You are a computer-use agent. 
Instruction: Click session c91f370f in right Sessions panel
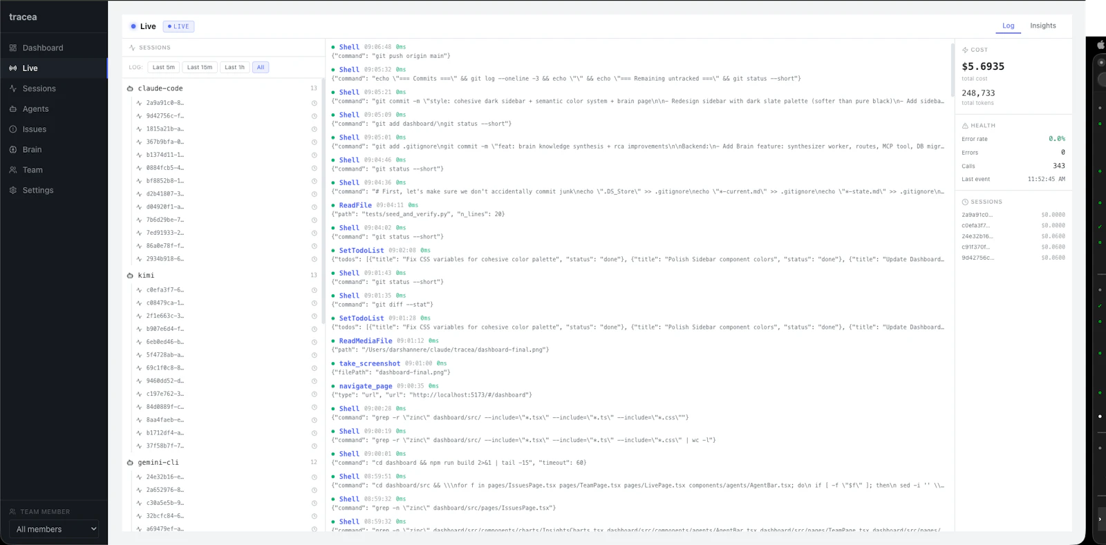tap(1013, 247)
